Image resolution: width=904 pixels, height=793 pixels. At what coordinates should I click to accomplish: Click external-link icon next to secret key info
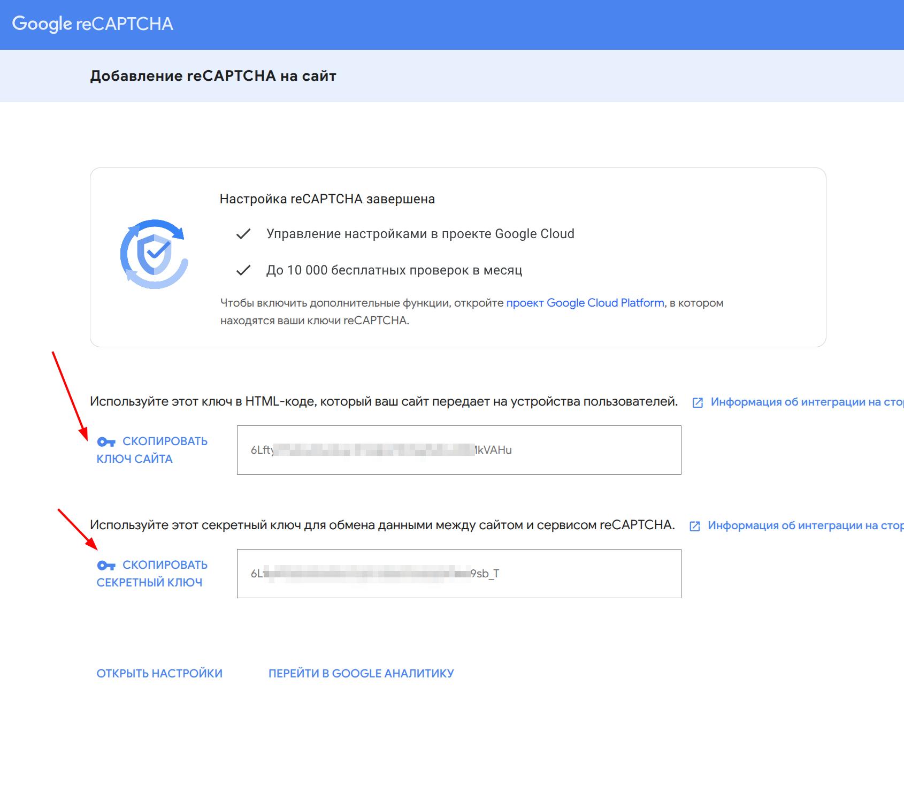point(694,526)
